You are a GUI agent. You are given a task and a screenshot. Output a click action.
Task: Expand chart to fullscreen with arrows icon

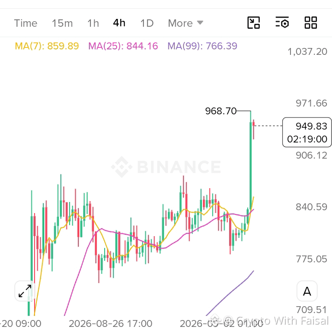pos(25,291)
